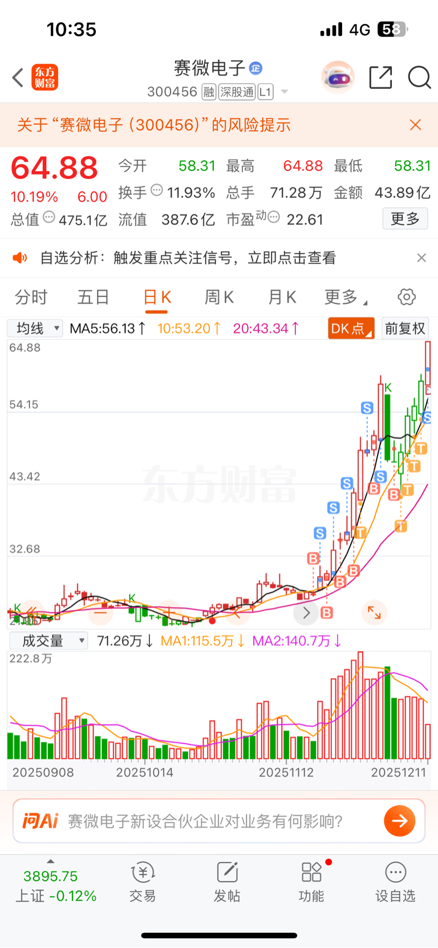Tap the info icon next to 总值

[49, 217]
